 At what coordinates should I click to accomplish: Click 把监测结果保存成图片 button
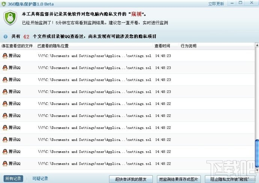pyautogui.click(x=179, y=179)
